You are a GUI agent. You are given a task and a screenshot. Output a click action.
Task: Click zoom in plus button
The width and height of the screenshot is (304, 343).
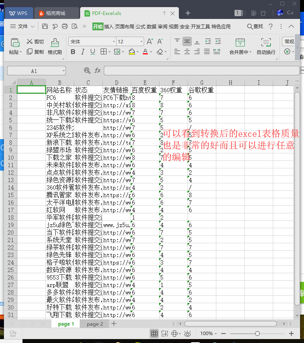291,334
